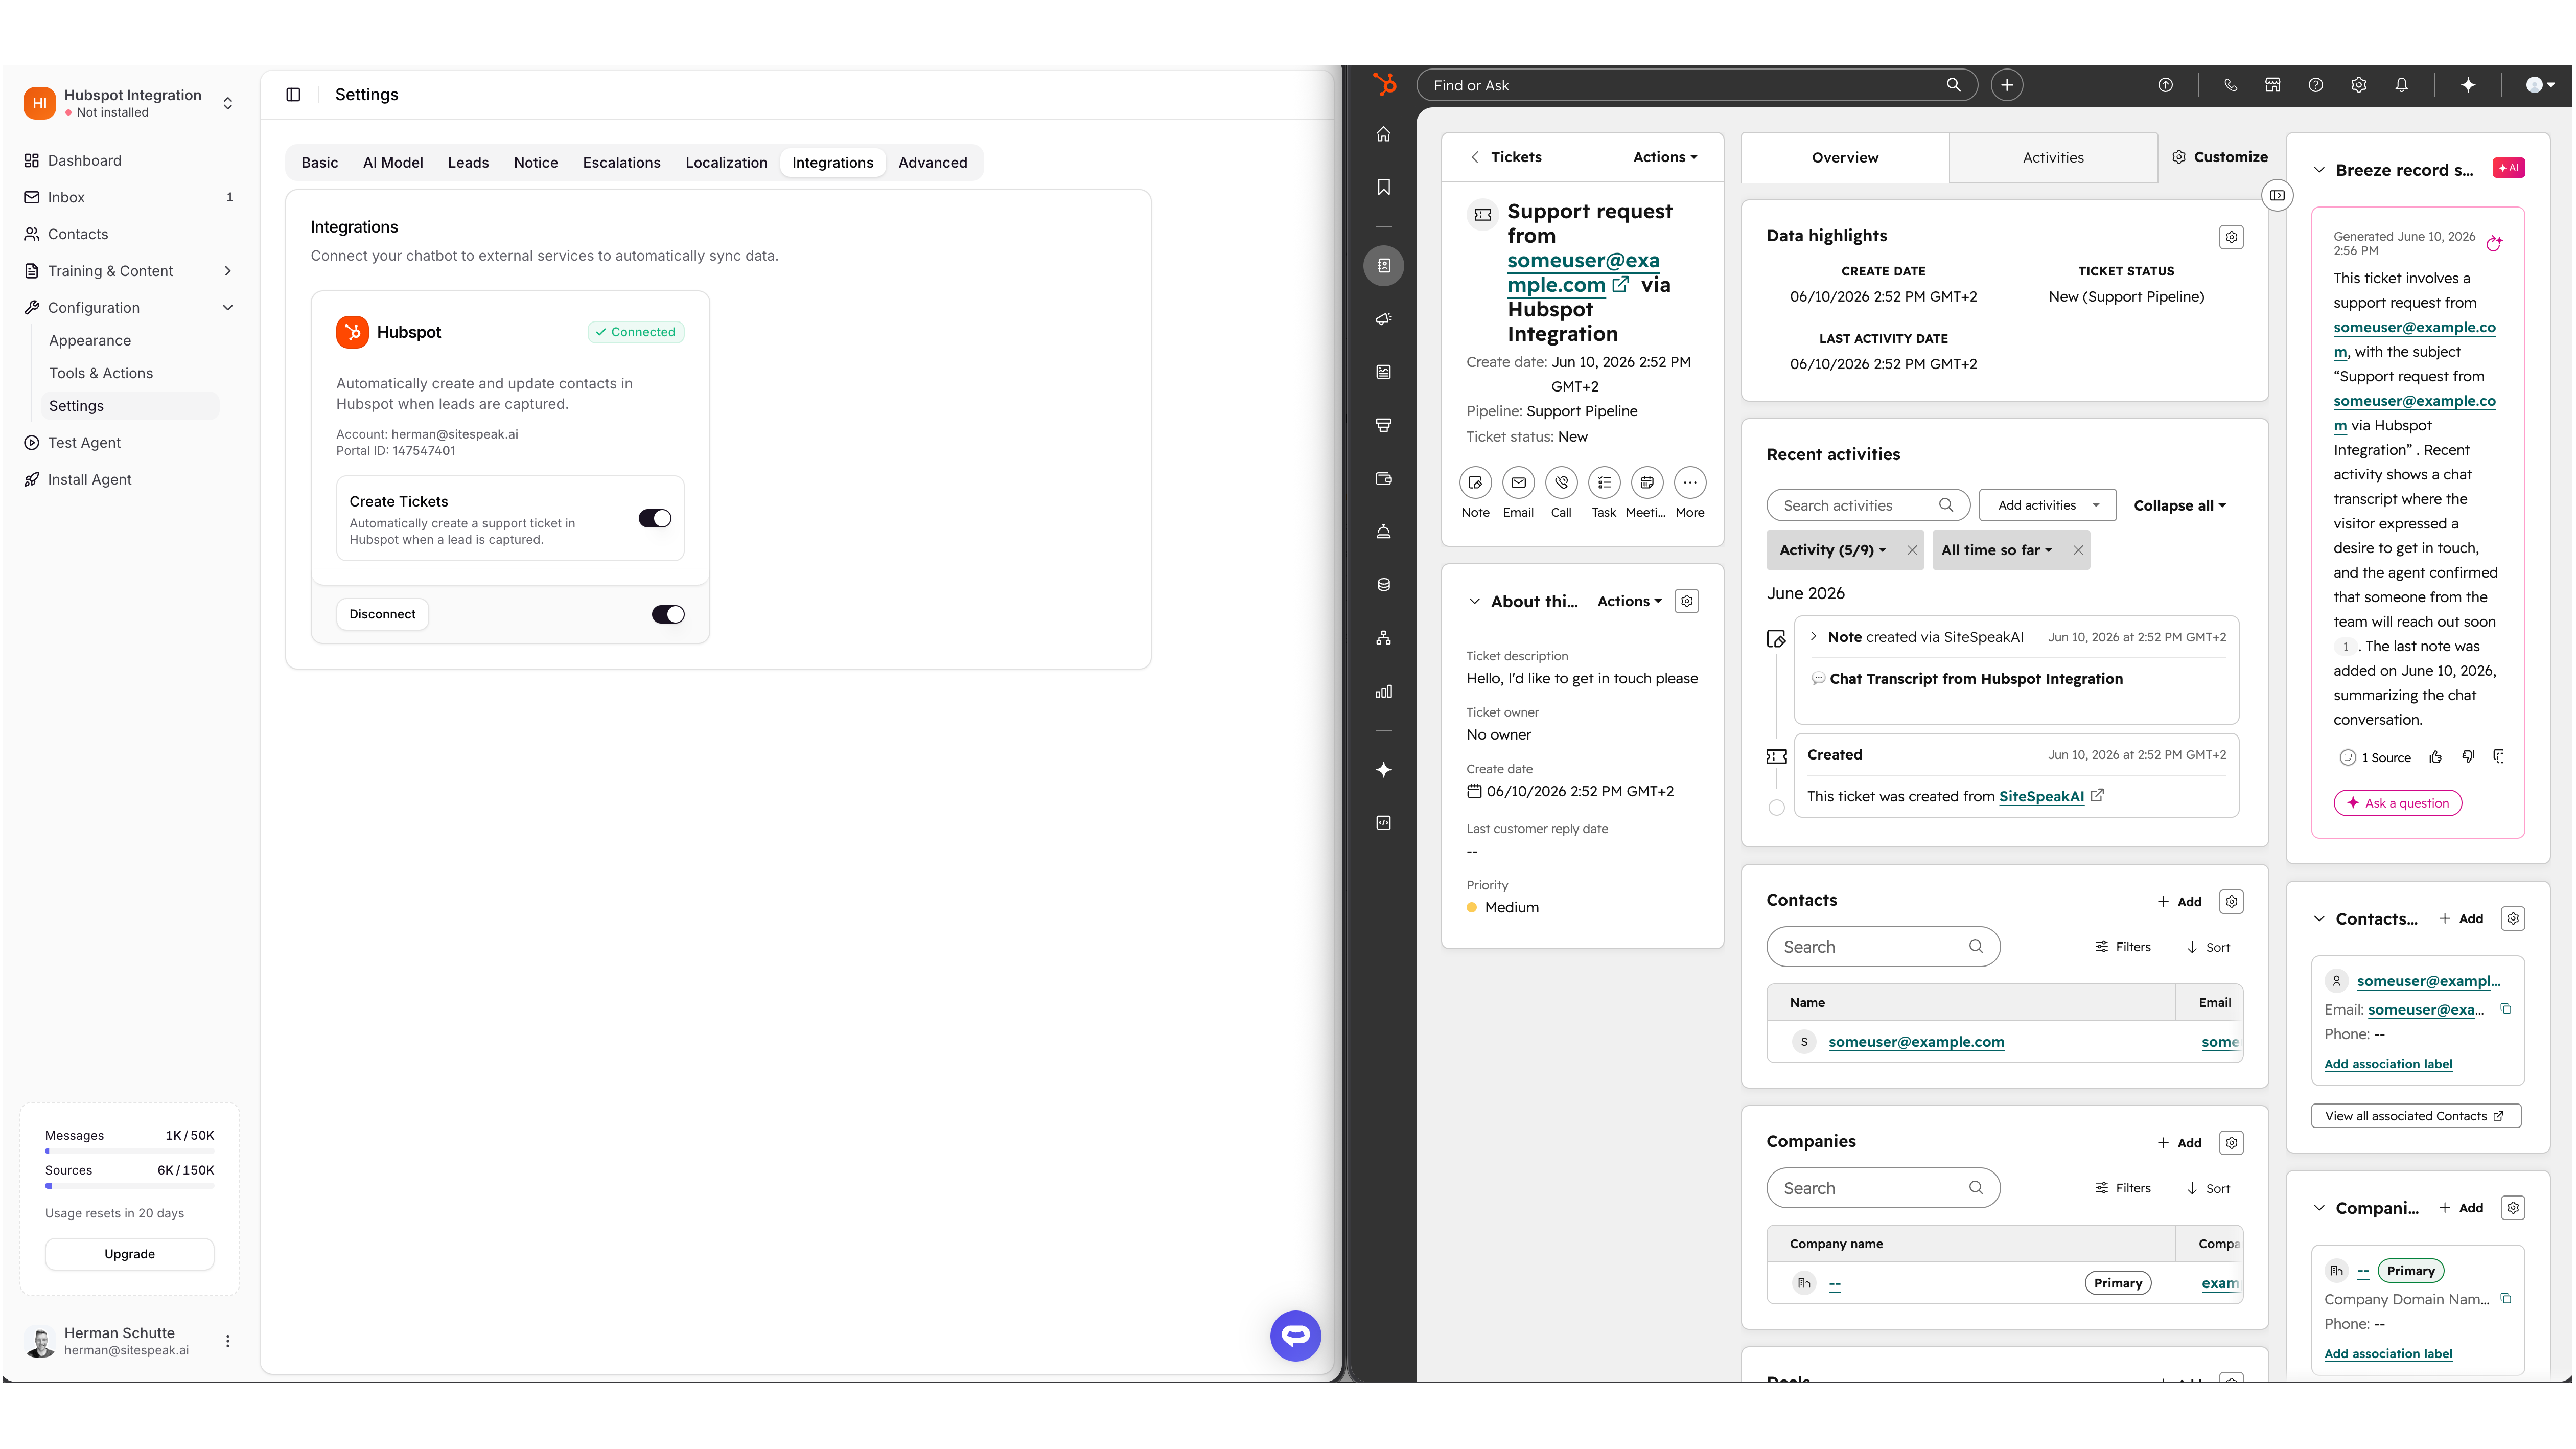The width and height of the screenshot is (2576, 1449).
Task: Expand the Note created via SiteSpeakAI entry
Action: (1813, 636)
